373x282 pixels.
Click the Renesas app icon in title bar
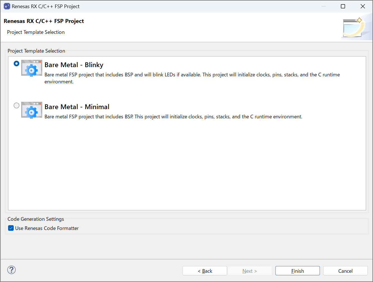7,6
